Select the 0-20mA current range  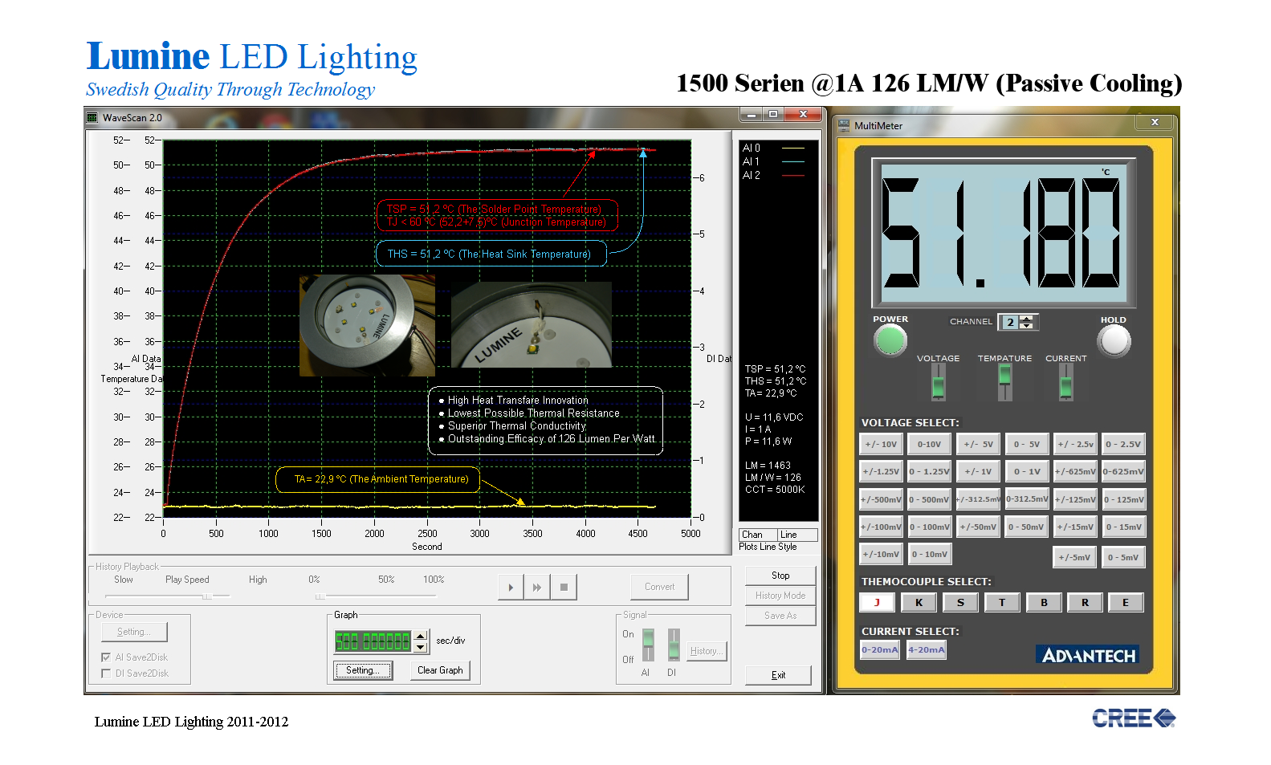pyautogui.click(x=880, y=650)
